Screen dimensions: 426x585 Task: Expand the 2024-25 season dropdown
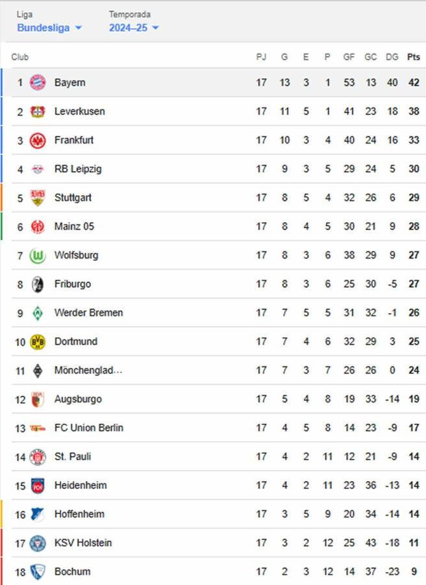130,28
